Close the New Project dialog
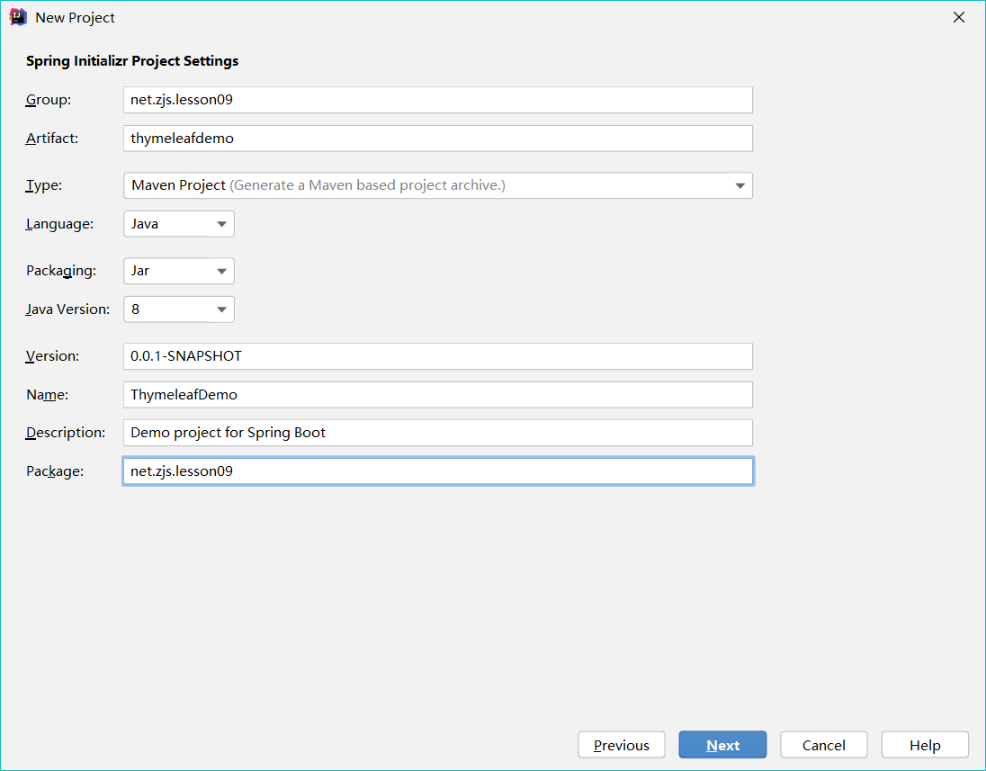The image size is (986, 771). point(958,18)
